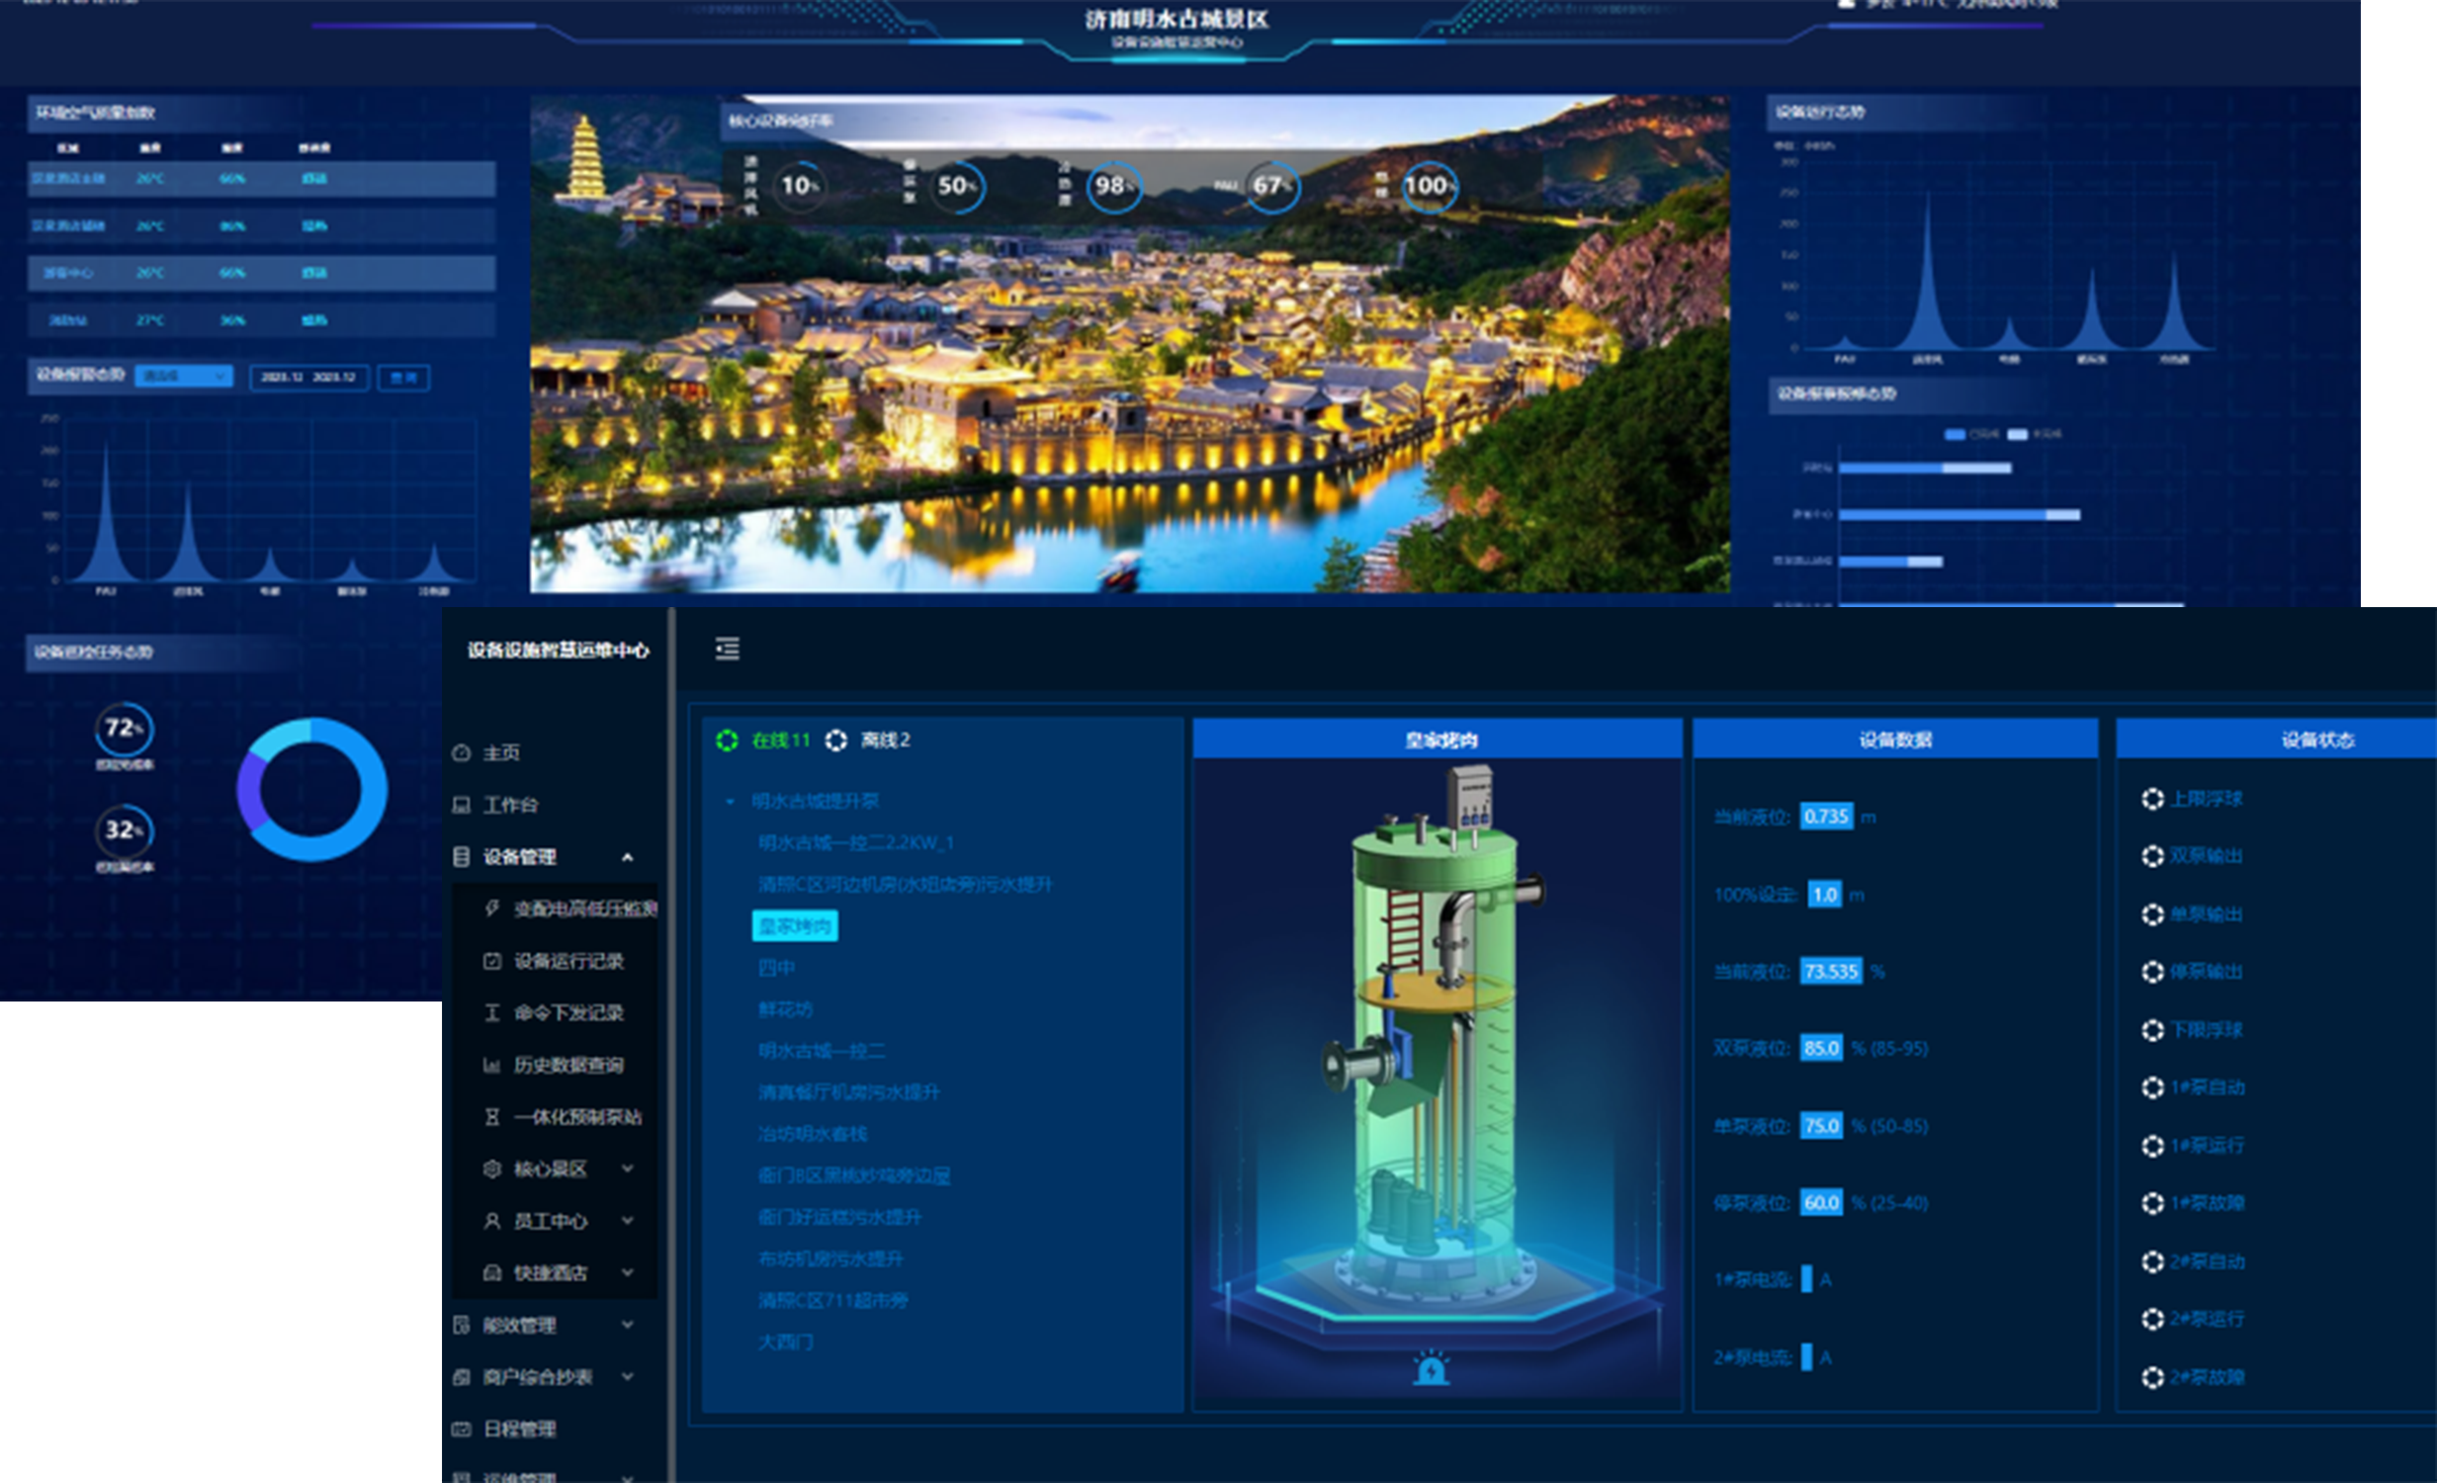Viewport: 2437px width, 1483px height.
Task: Click the sidebar collapse hamburger icon
Action: (x=727, y=649)
